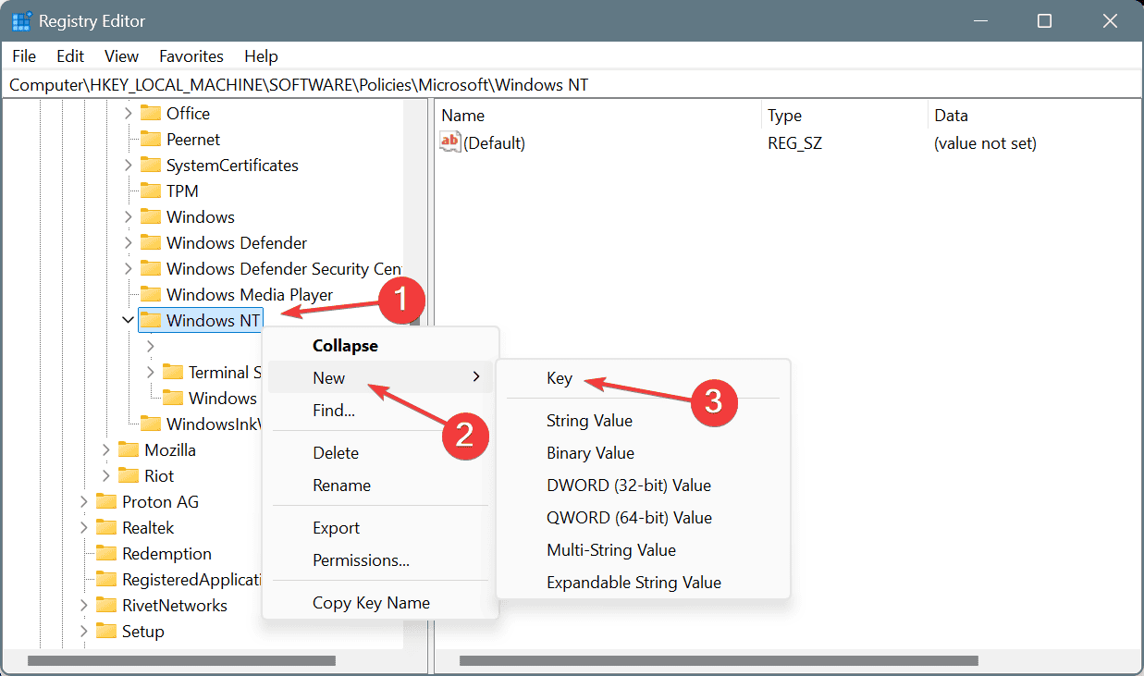Click the Office folder icon

click(151, 113)
